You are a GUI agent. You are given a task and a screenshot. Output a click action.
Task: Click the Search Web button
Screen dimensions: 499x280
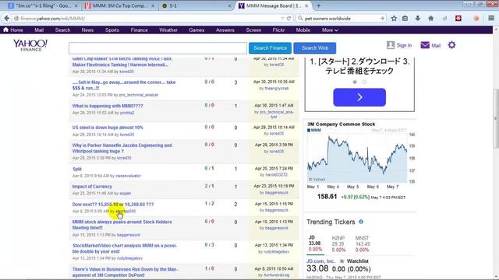[315, 48]
